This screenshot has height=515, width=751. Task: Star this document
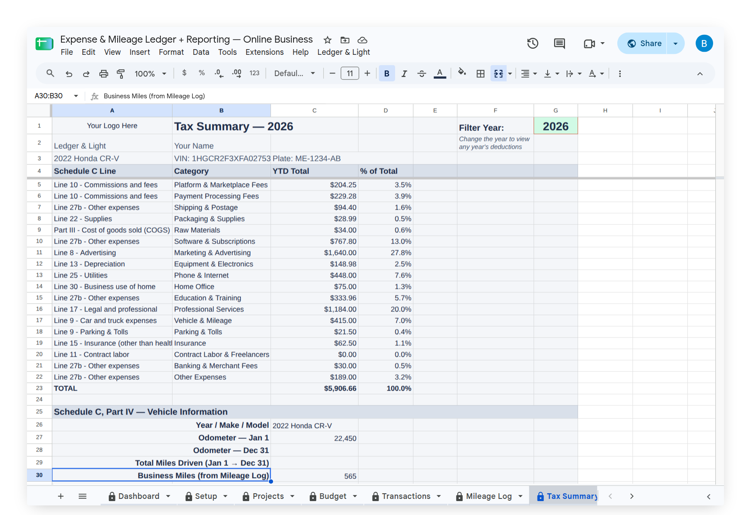coord(328,40)
